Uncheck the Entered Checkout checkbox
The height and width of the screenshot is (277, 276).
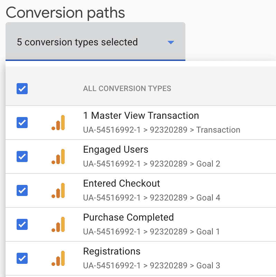(22, 190)
